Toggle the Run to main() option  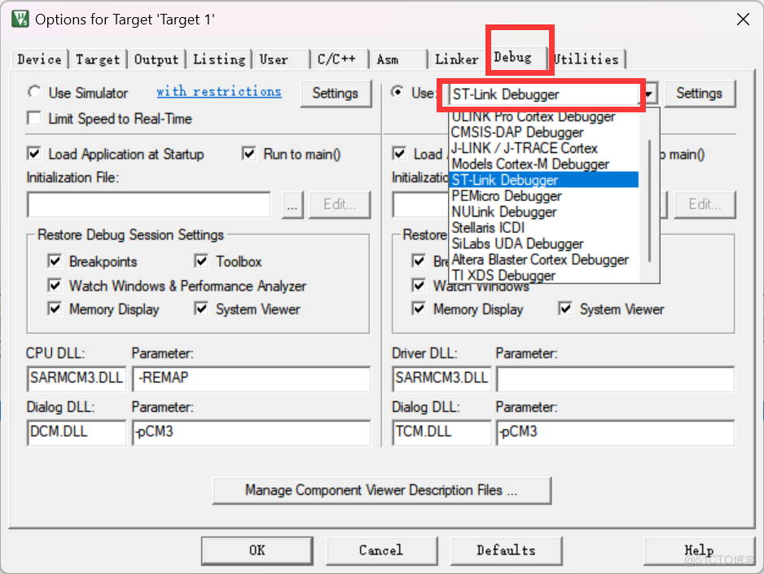[248, 154]
